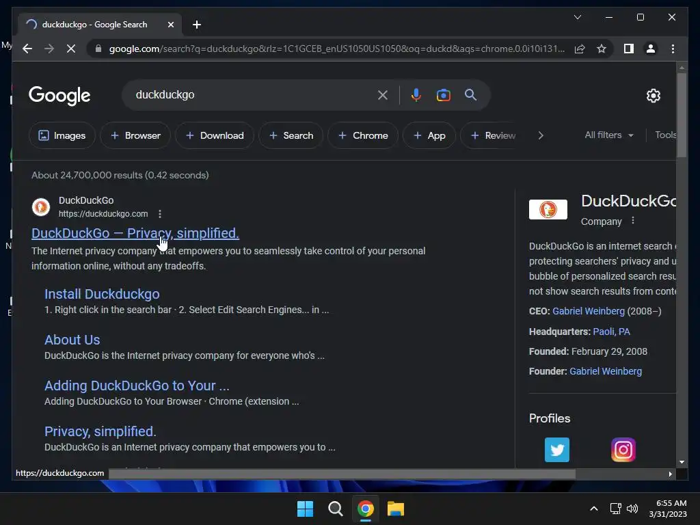Start voice search with microphone icon
Screen dimensions: 700x525
(x=416, y=94)
